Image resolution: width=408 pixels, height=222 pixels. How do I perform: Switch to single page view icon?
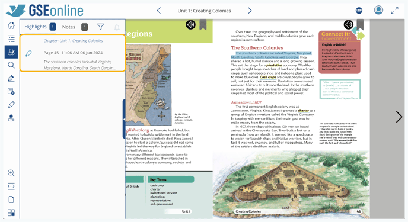(11, 200)
